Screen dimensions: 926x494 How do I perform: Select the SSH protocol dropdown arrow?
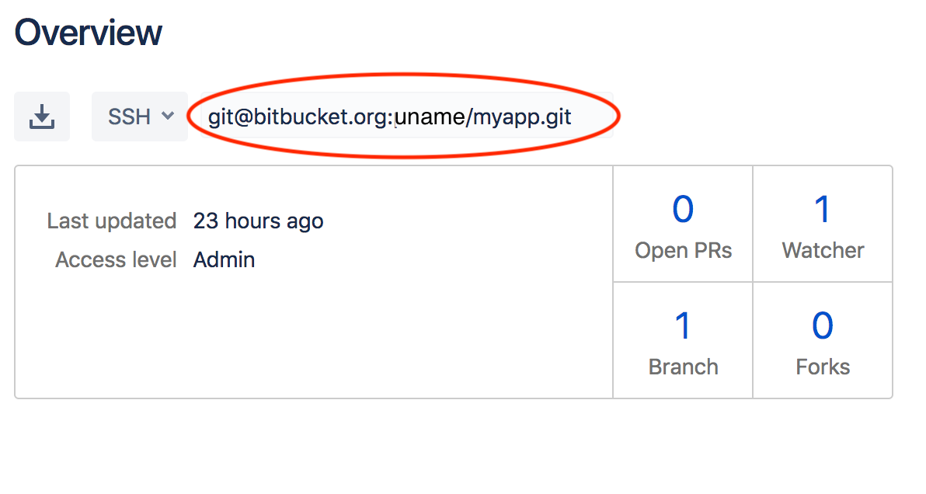(x=167, y=116)
